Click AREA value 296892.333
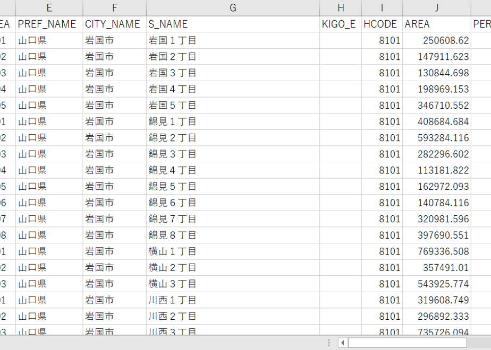The image size is (491, 350). (x=437, y=317)
